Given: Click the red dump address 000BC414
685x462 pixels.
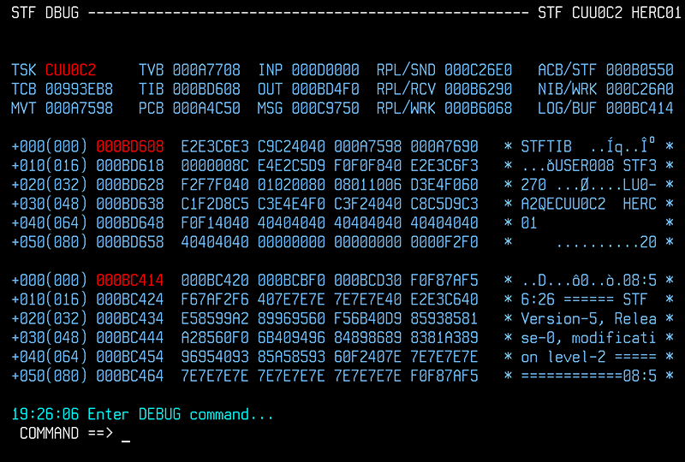Looking at the screenshot, I should (130, 280).
